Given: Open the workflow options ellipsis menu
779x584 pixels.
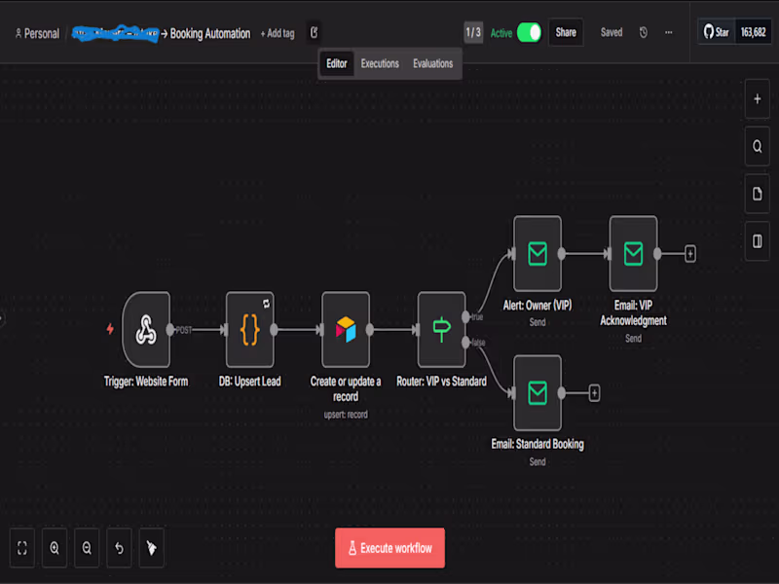Looking at the screenshot, I should pos(668,32).
